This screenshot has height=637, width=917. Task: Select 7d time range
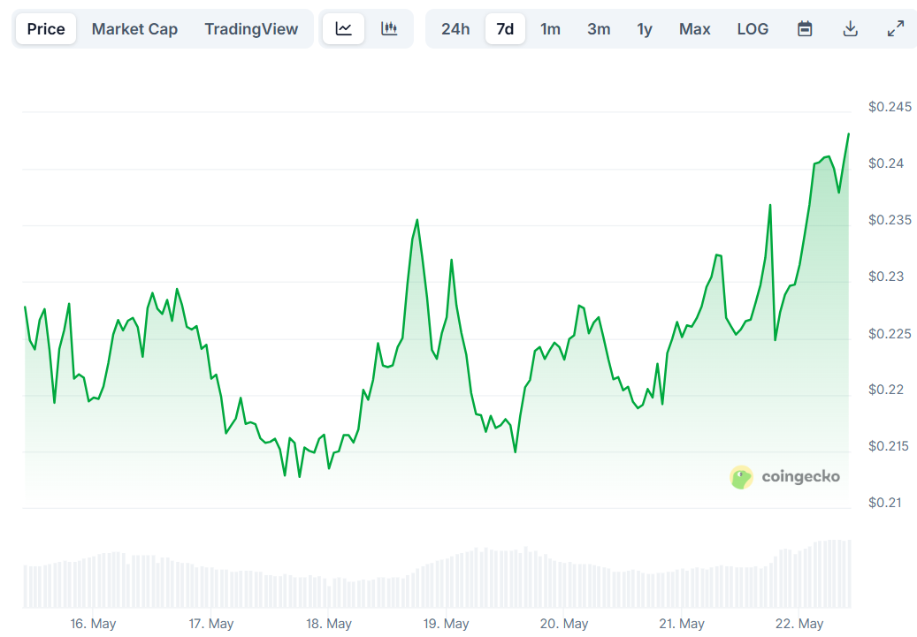tap(505, 29)
